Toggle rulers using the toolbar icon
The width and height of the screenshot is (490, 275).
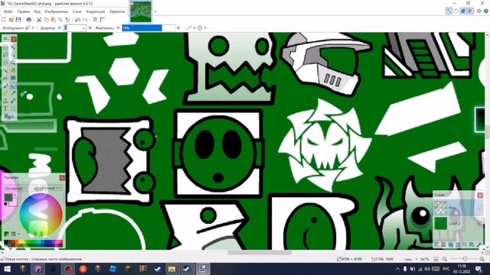click(102, 20)
